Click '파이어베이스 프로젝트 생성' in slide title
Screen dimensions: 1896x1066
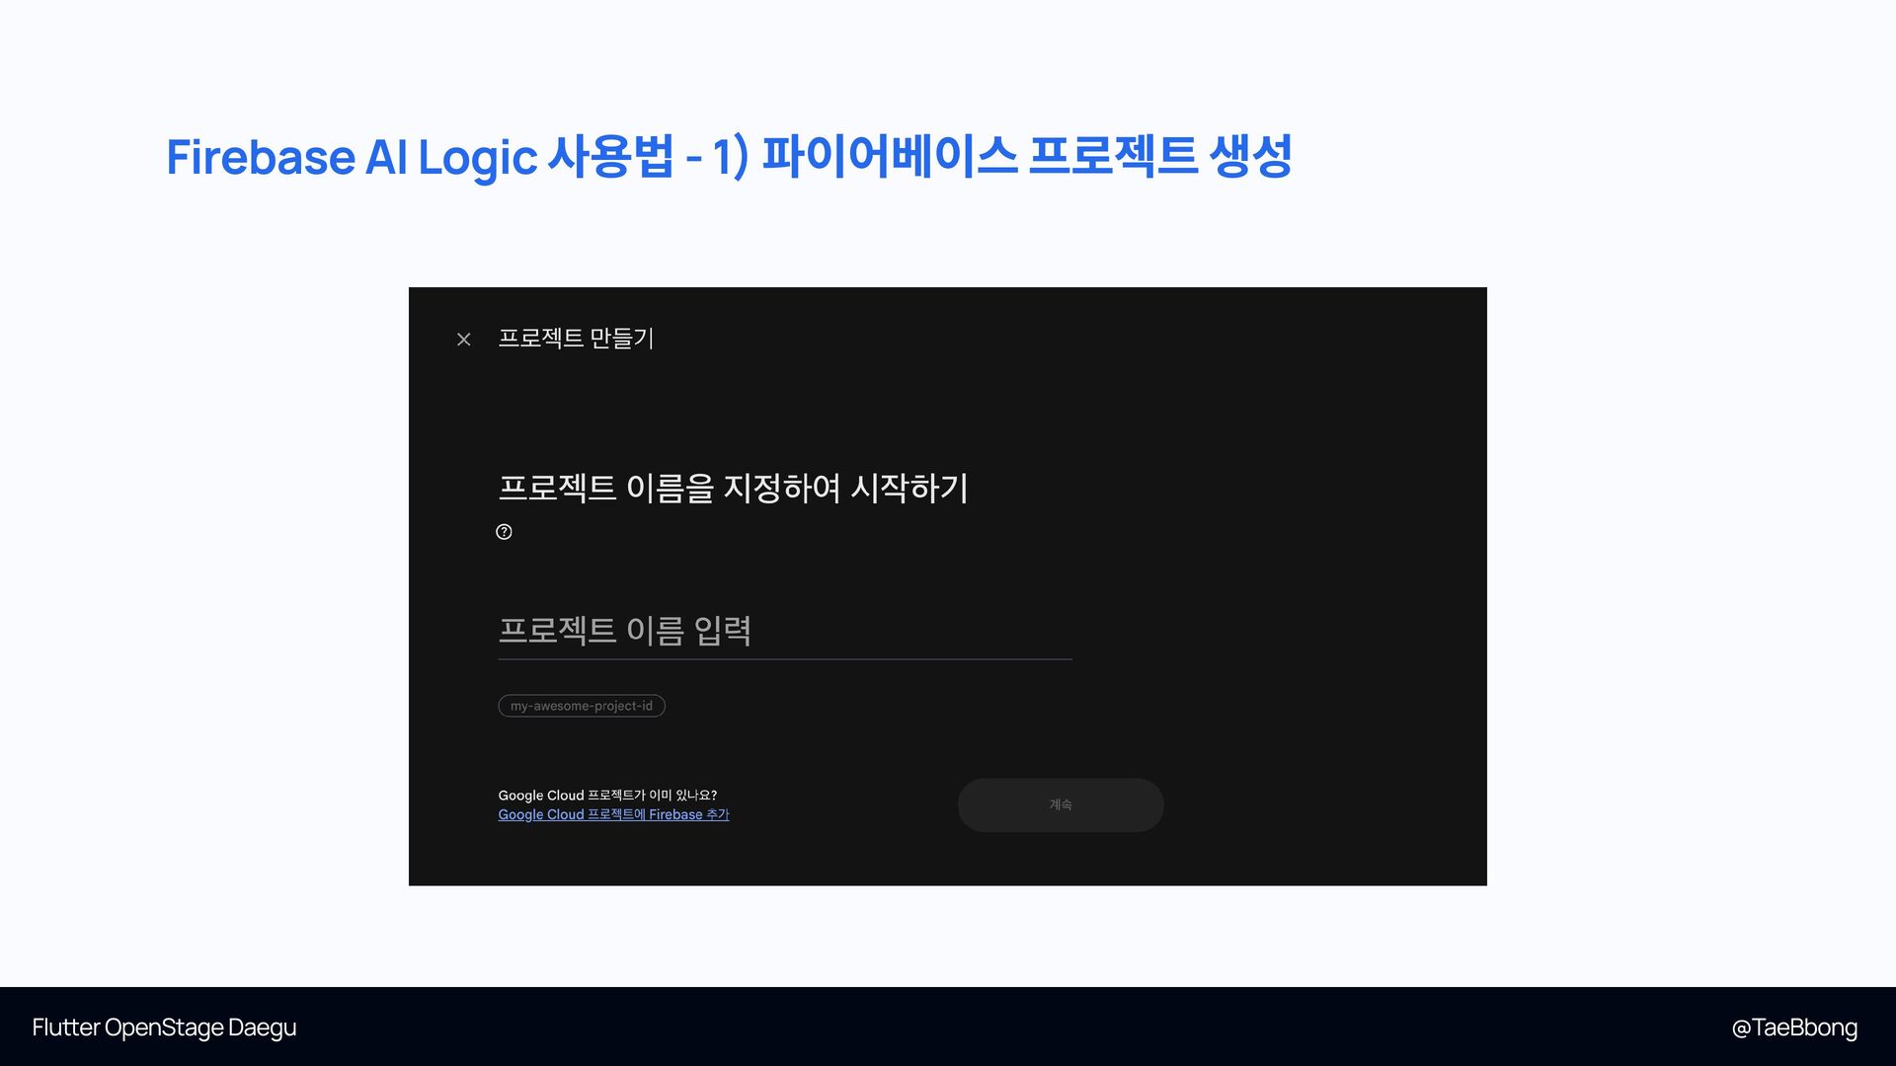[x=1026, y=156]
